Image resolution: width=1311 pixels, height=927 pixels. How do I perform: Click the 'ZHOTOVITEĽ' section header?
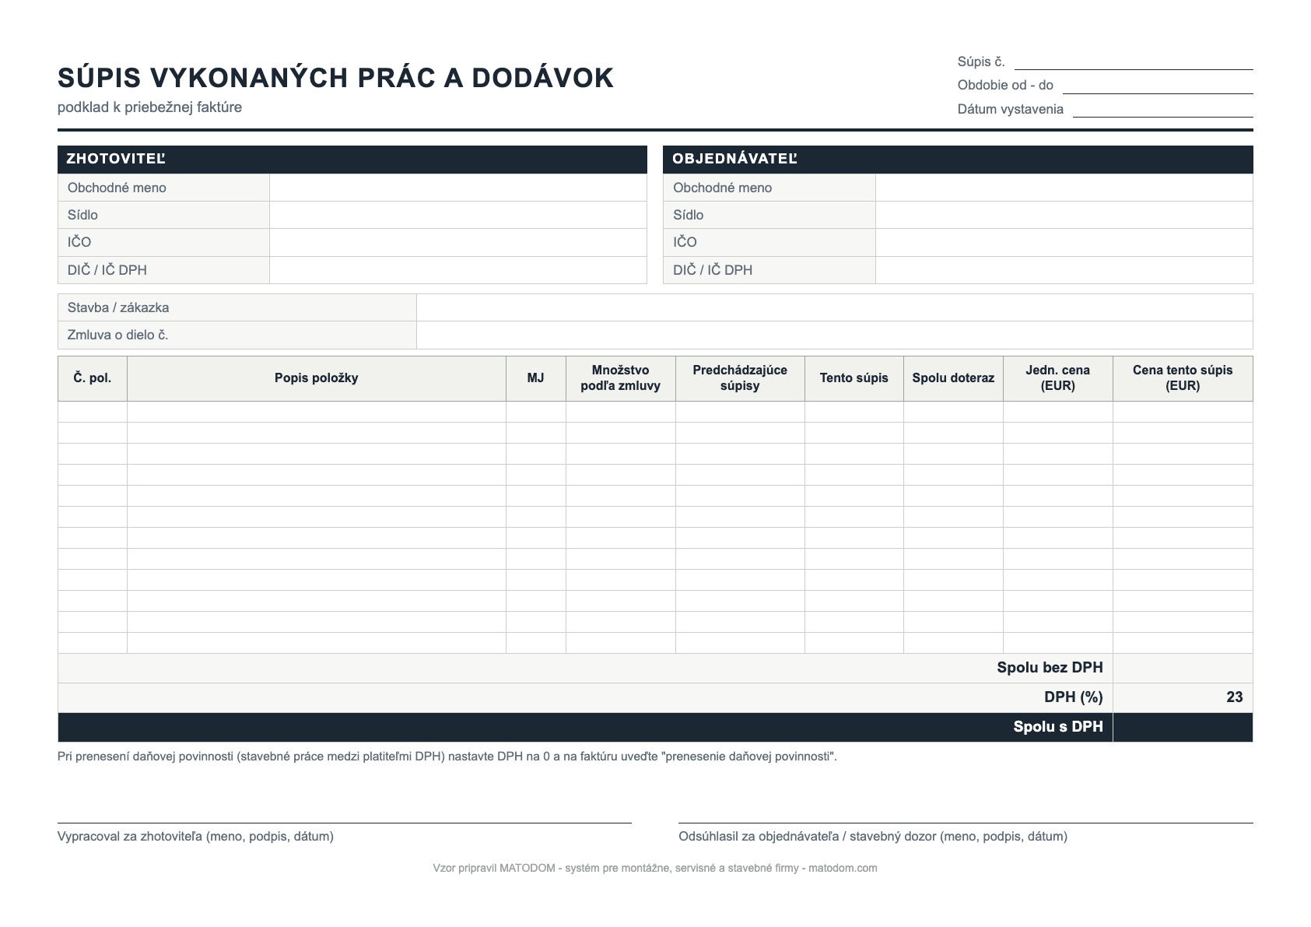(x=352, y=159)
